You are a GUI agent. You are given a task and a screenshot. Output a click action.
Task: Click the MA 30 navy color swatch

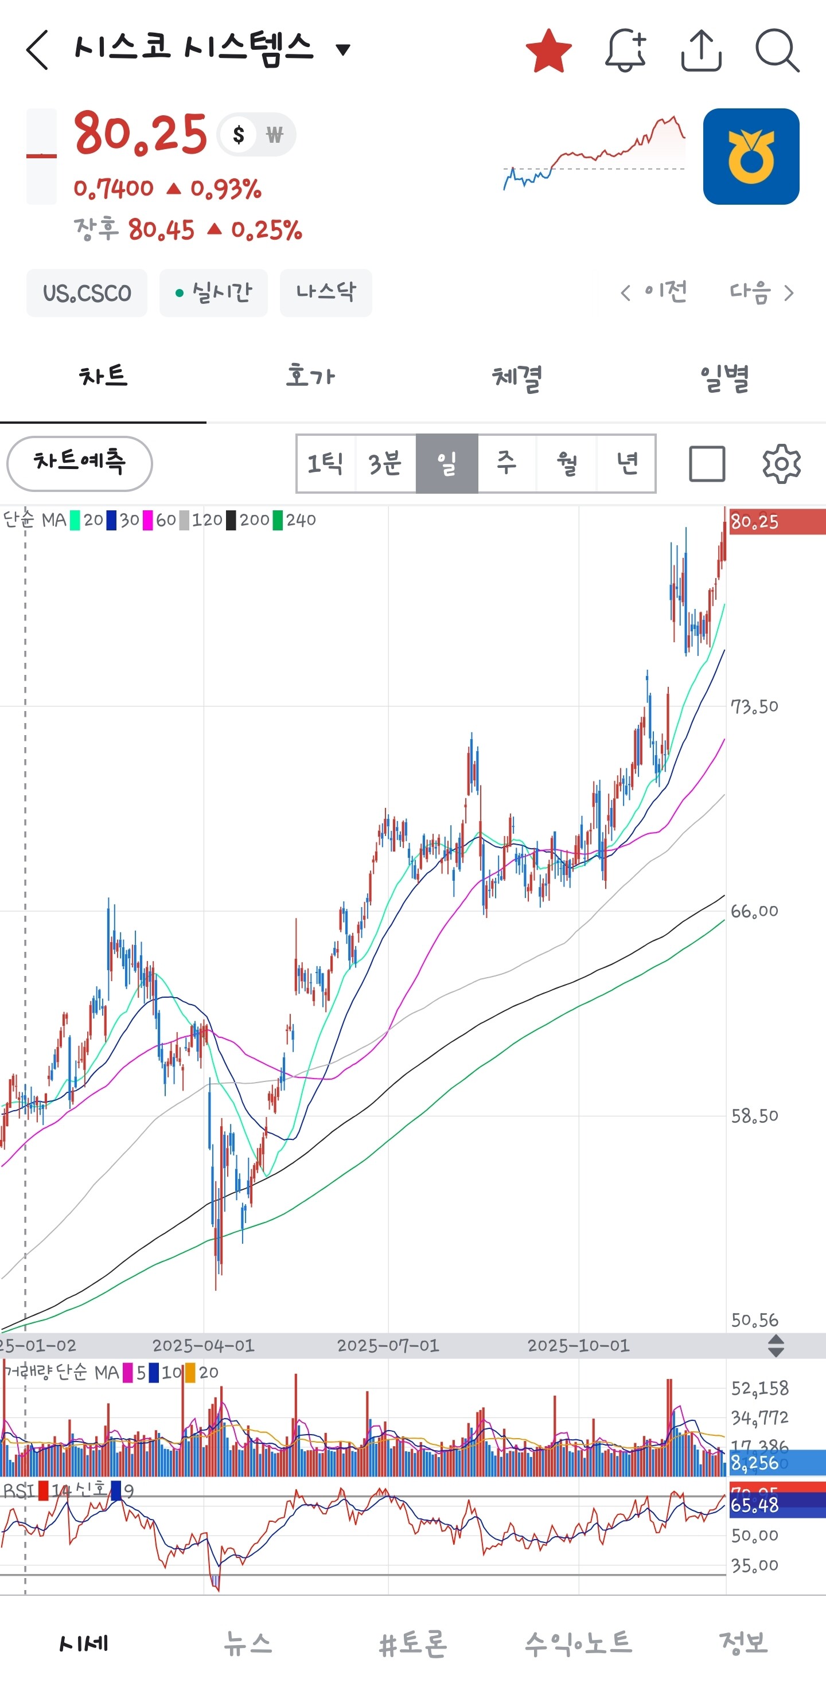pyautogui.click(x=111, y=521)
